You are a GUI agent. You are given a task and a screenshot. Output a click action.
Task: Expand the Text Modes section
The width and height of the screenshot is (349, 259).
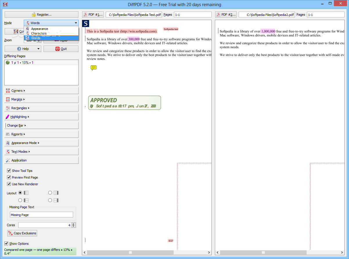pyautogui.click(x=42, y=152)
